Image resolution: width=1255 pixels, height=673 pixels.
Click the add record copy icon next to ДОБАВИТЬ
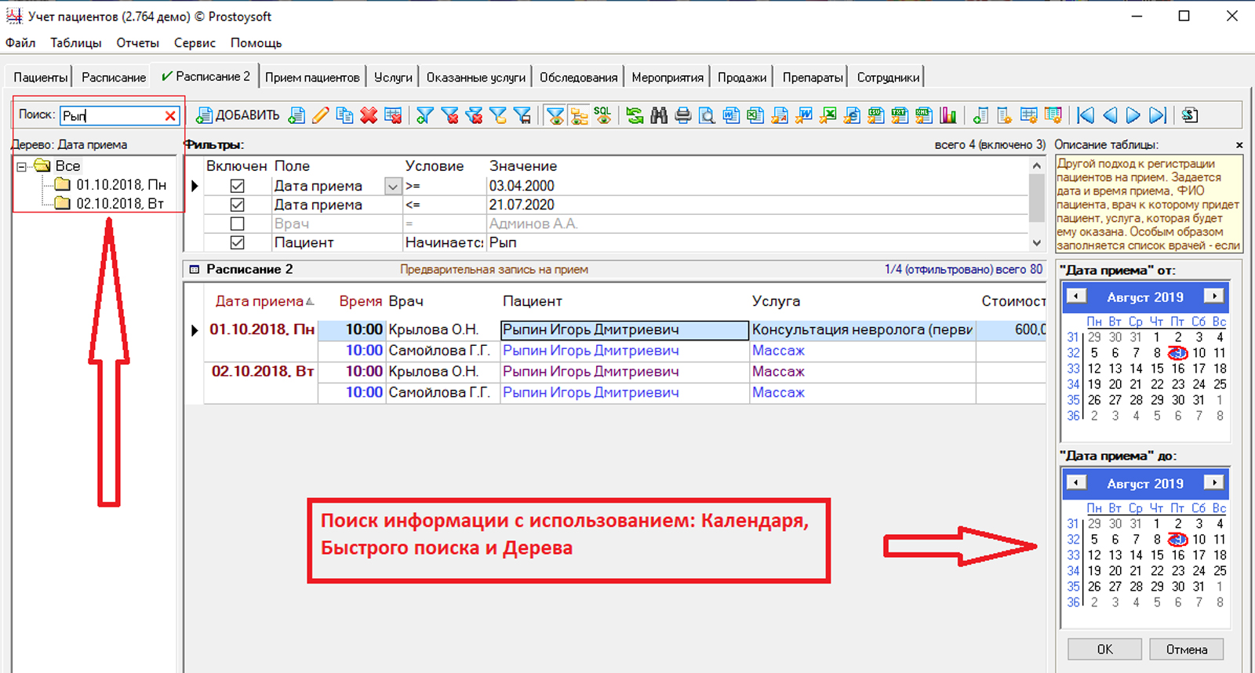click(x=296, y=115)
